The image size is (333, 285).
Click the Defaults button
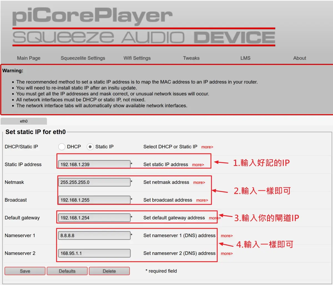point(67,271)
